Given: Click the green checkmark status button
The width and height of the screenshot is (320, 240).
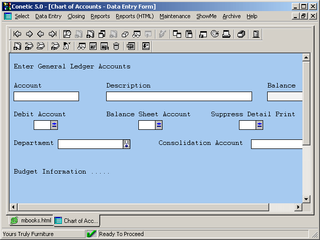Looking at the screenshot, I should coord(92,234).
